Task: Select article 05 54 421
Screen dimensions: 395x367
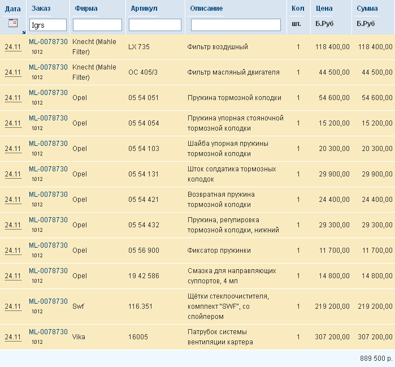Action: (x=144, y=200)
